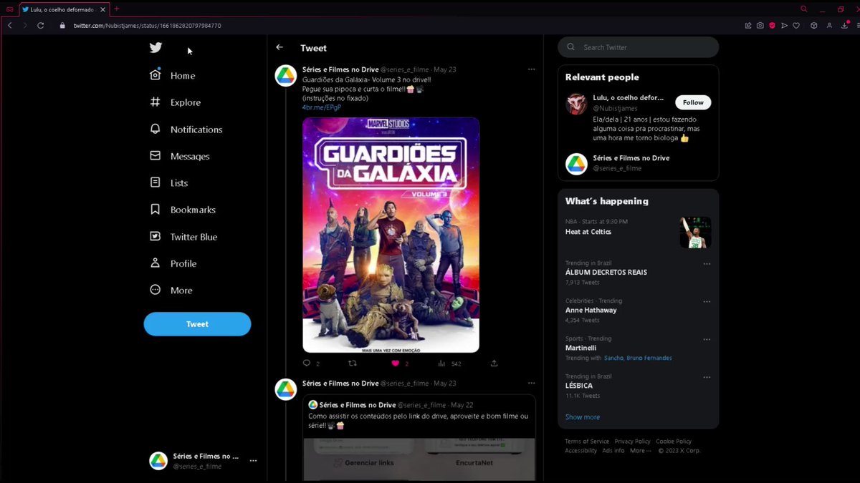Click the browser back arrow
This screenshot has width=860, height=483.
click(10, 25)
